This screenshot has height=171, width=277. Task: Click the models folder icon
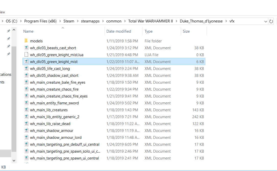[x=26, y=41]
